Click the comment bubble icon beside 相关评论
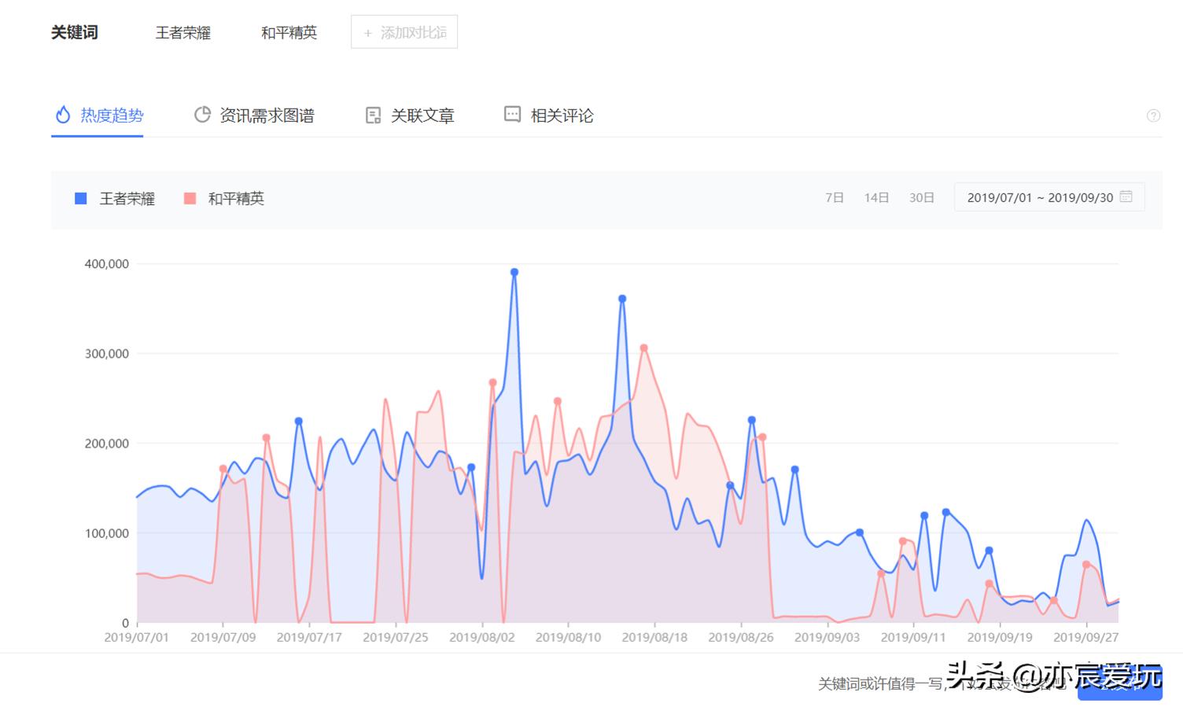The width and height of the screenshot is (1183, 711). coord(512,114)
